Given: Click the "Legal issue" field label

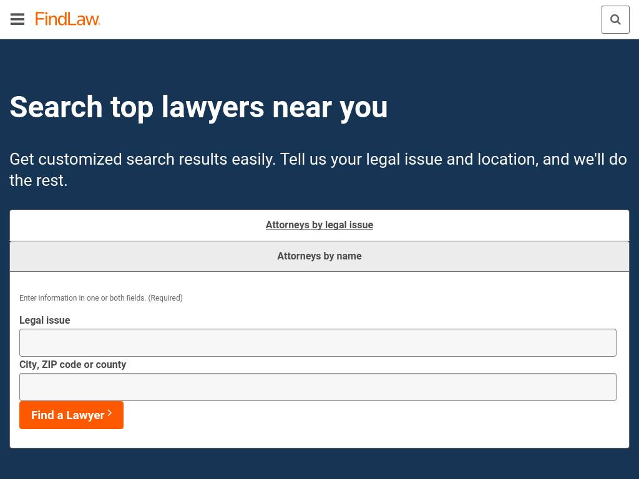Looking at the screenshot, I should 45,321.
